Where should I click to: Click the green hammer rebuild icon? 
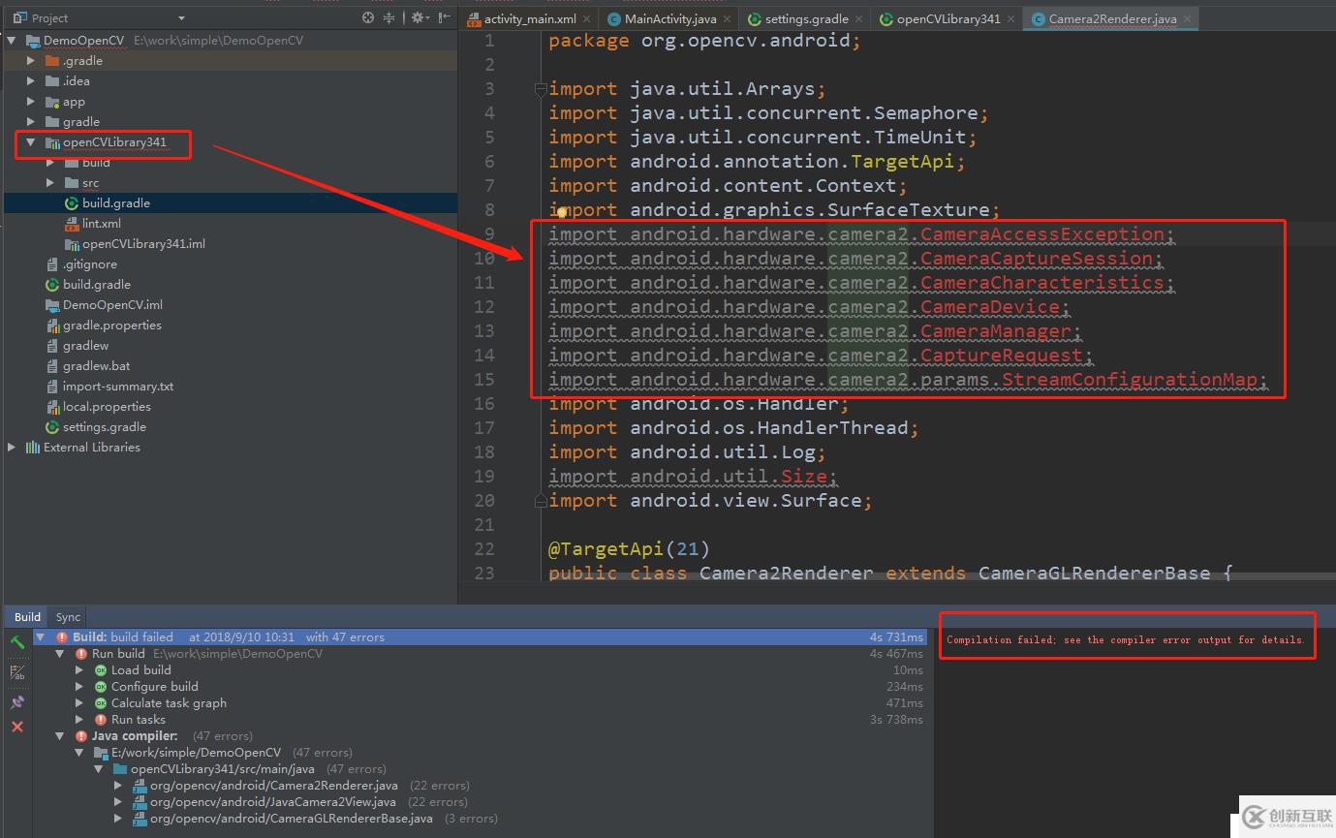(17, 642)
